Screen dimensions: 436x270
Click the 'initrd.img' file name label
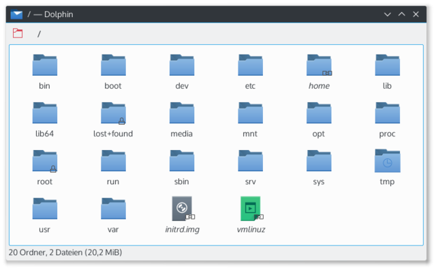[182, 230]
